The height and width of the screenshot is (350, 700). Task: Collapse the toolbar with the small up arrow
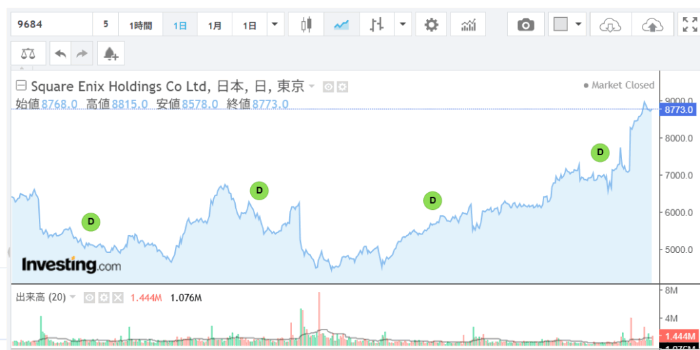pyautogui.click(x=21, y=68)
